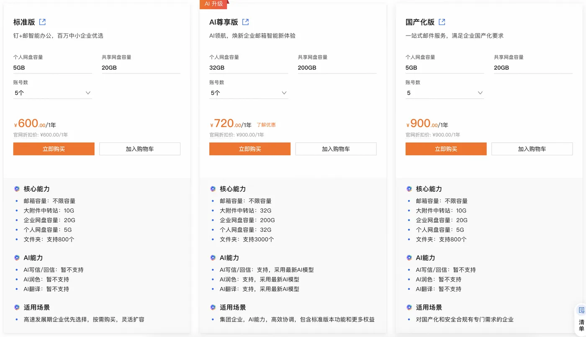Click 共享网盘容量 20GB field in 标准版
Screen dimensions: 586x337
click(x=141, y=68)
